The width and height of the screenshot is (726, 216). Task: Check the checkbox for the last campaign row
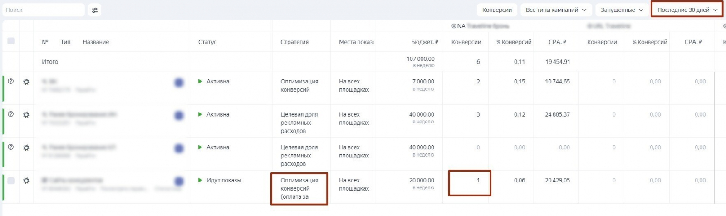[x=11, y=181]
